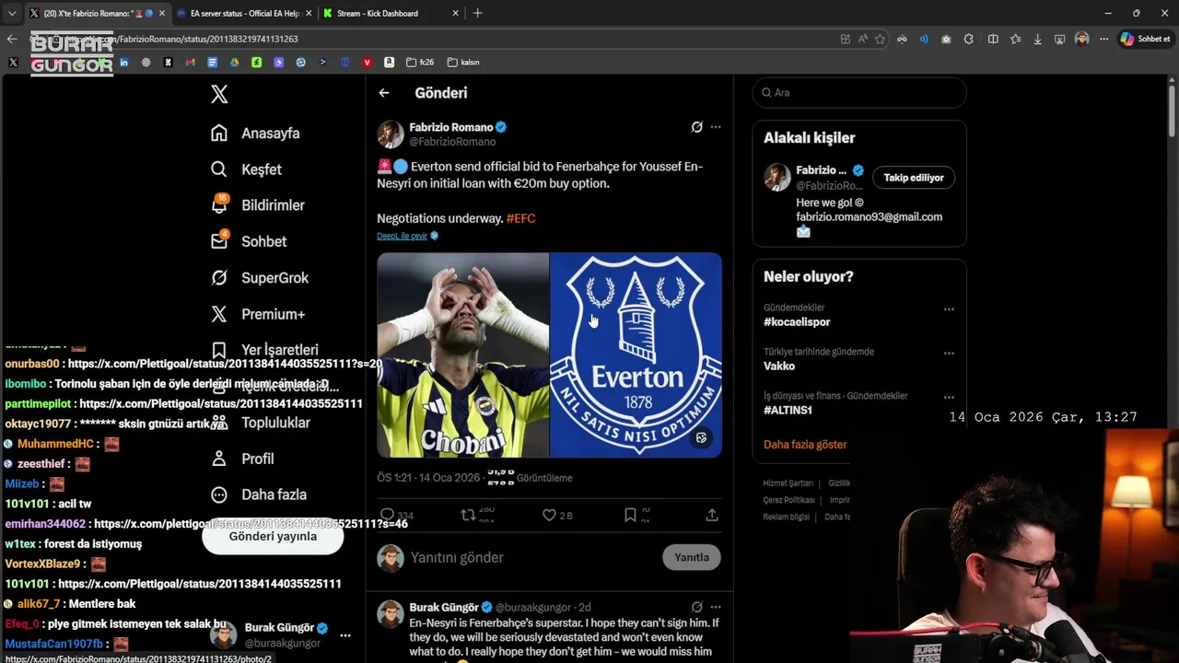Open the favorites list icon in toolbar
The image size is (1179, 663).
pos(1015,39)
